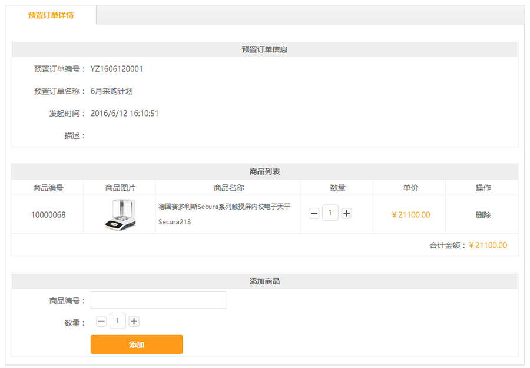Click minus icon in 添加商品 section
The image size is (530, 368).
click(x=101, y=321)
